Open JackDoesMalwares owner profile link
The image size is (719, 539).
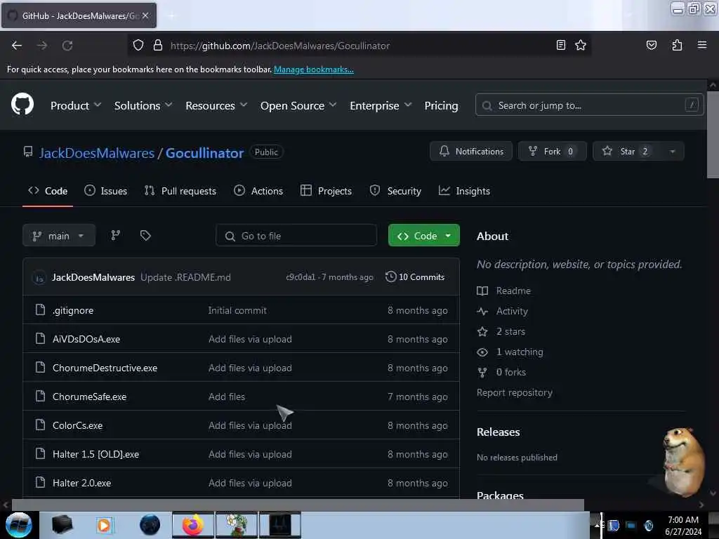pyautogui.click(x=97, y=152)
